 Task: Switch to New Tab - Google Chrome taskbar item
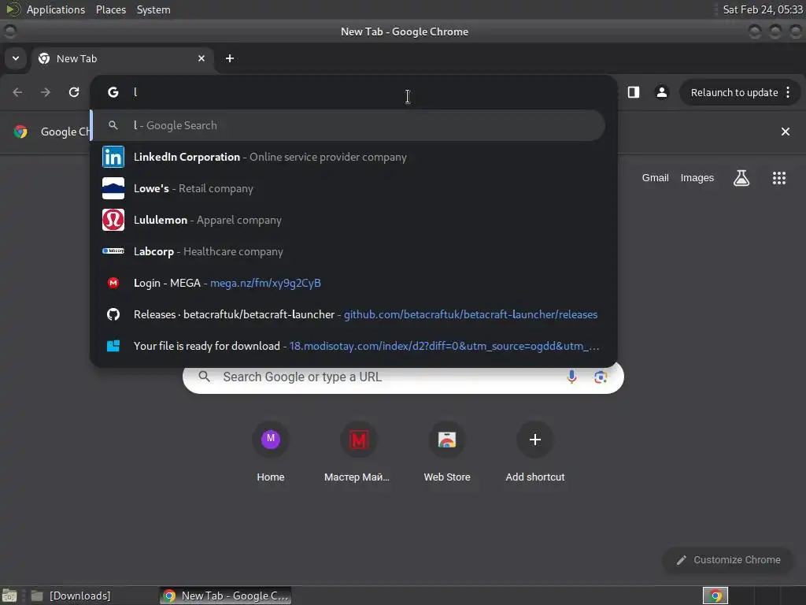point(226,596)
